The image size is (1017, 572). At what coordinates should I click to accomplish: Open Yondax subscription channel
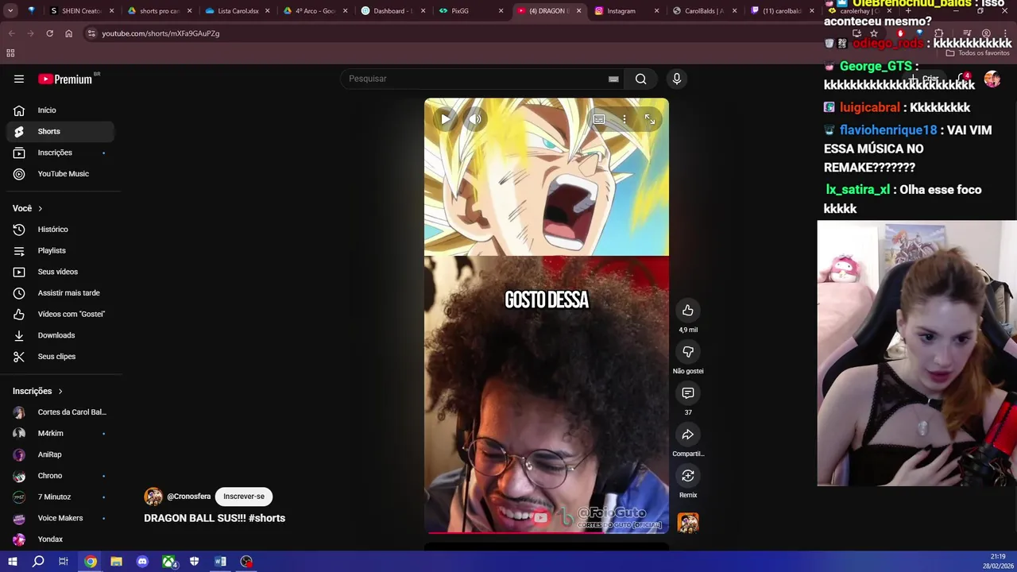[x=60, y=539]
